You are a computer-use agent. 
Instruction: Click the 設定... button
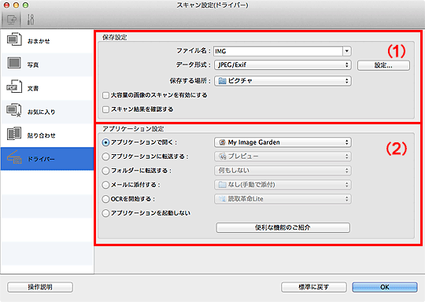pyautogui.click(x=383, y=65)
